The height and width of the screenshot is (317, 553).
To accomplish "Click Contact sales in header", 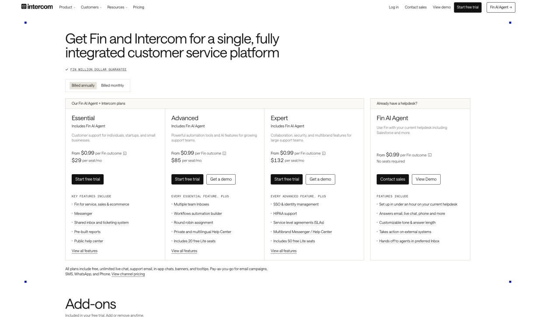I will click(416, 7).
